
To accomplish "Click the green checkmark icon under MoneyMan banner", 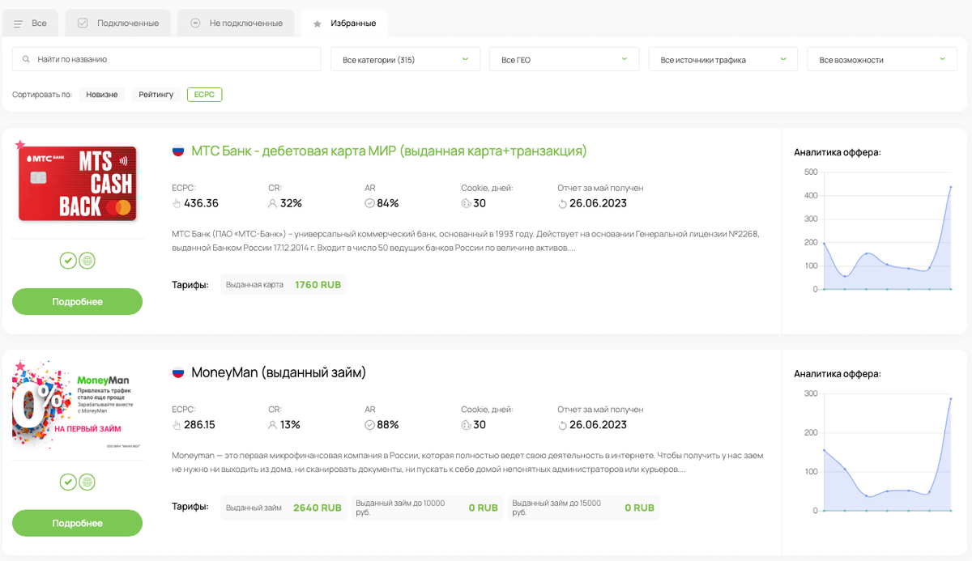I will (68, 482).
